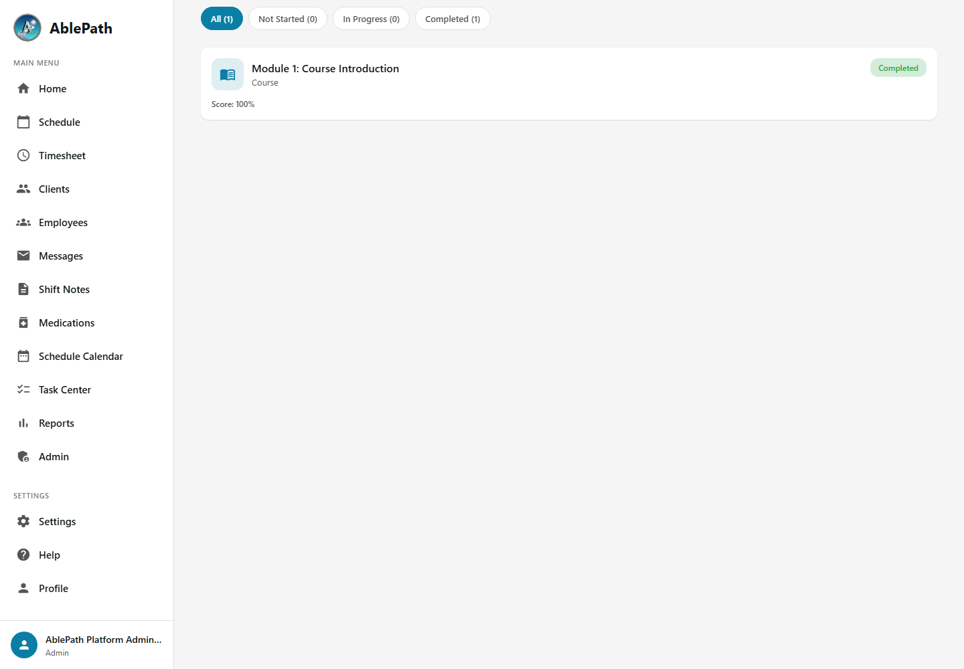Click the Messages envelope icon
This screenshot has width=964, height=669.
pyautogui.click(x=23, y=256)
